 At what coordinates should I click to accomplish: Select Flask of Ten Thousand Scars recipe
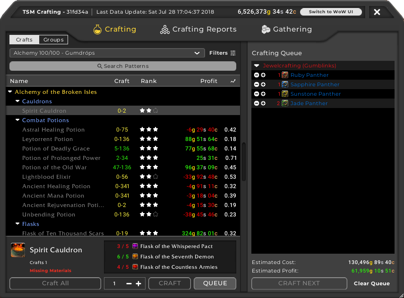[x=123, y=233]
